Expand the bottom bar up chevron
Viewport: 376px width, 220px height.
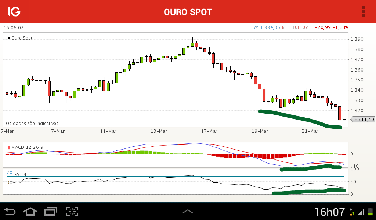pyautogui.click(x=188, y=211)
